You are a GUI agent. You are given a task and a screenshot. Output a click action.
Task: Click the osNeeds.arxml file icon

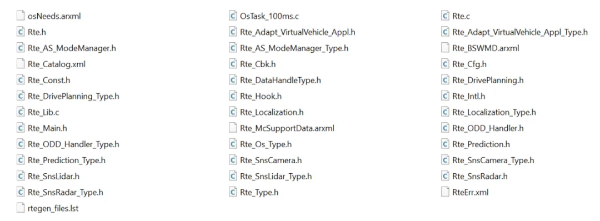click(21, 16)
